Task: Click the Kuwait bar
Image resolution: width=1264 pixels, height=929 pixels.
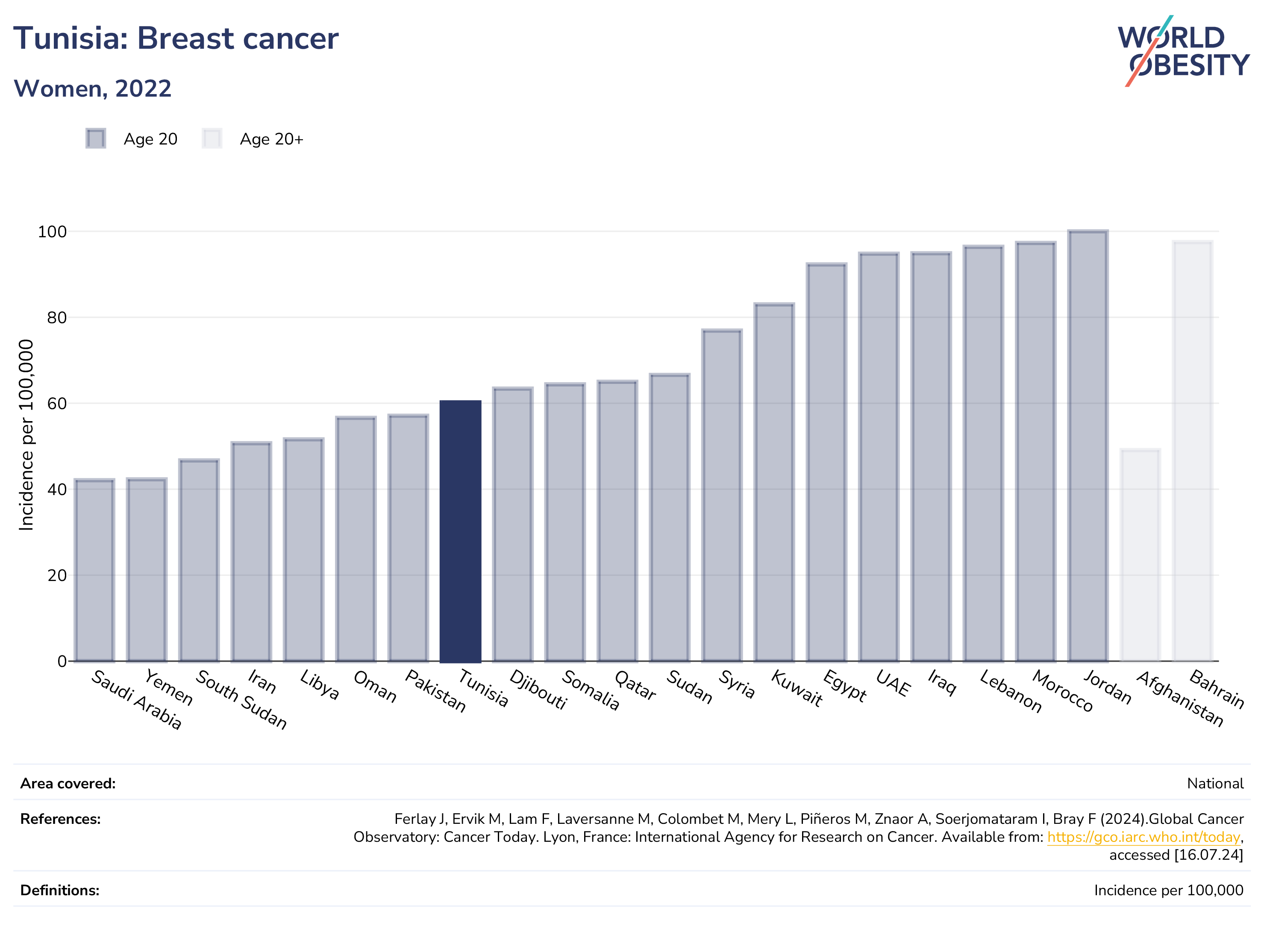Action: coord(774,483)
